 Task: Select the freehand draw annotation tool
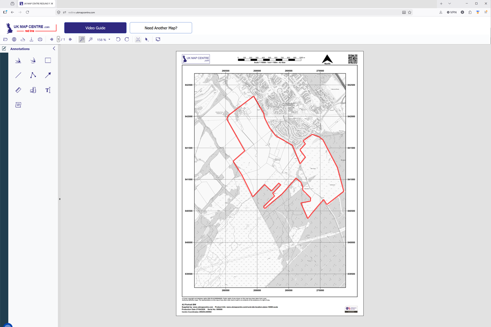18,60
